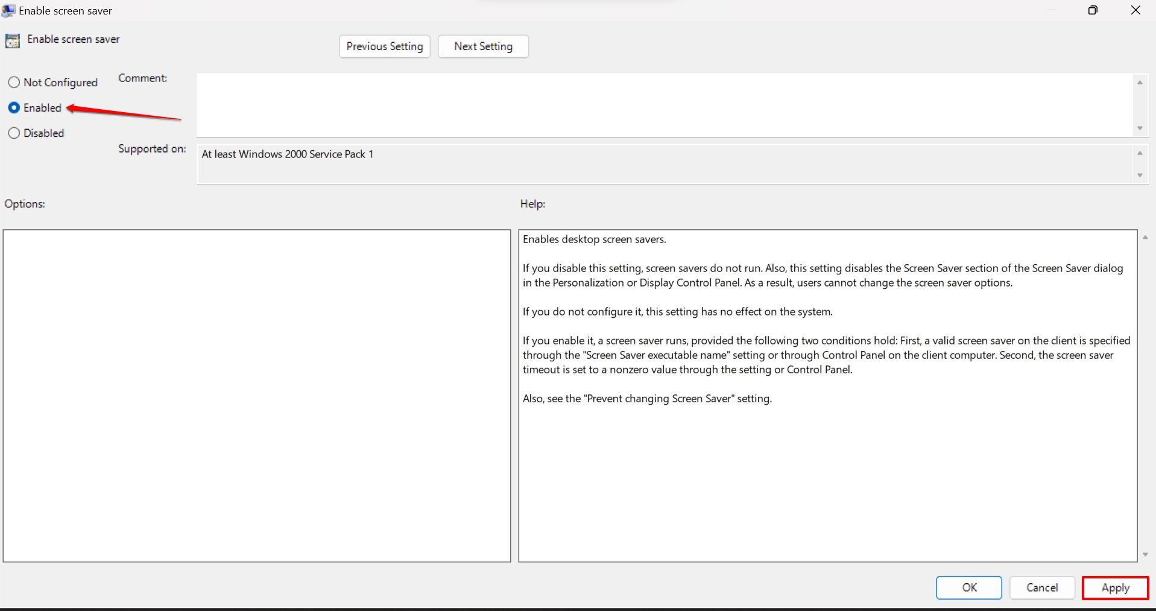1156x611 pixels.
Task: Click 'If you do not configure it' help line
Action: coord(677,312)
